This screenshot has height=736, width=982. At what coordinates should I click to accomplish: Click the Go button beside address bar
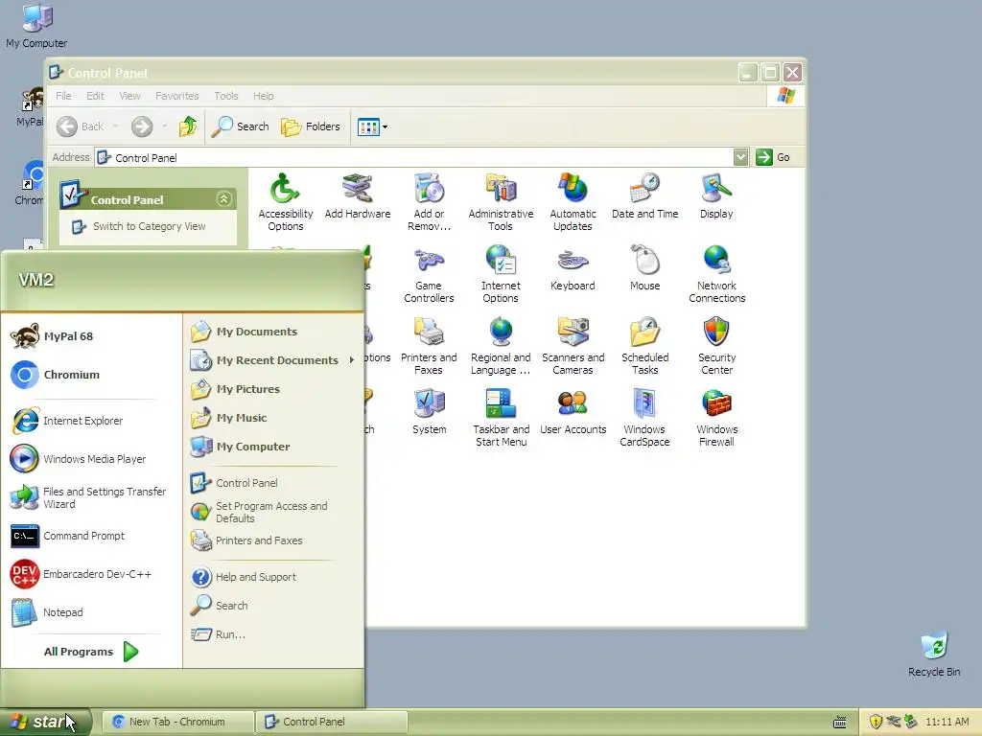pos(773,157)
